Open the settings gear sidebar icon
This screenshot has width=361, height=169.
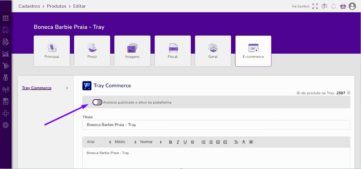[x=6, y=125]
